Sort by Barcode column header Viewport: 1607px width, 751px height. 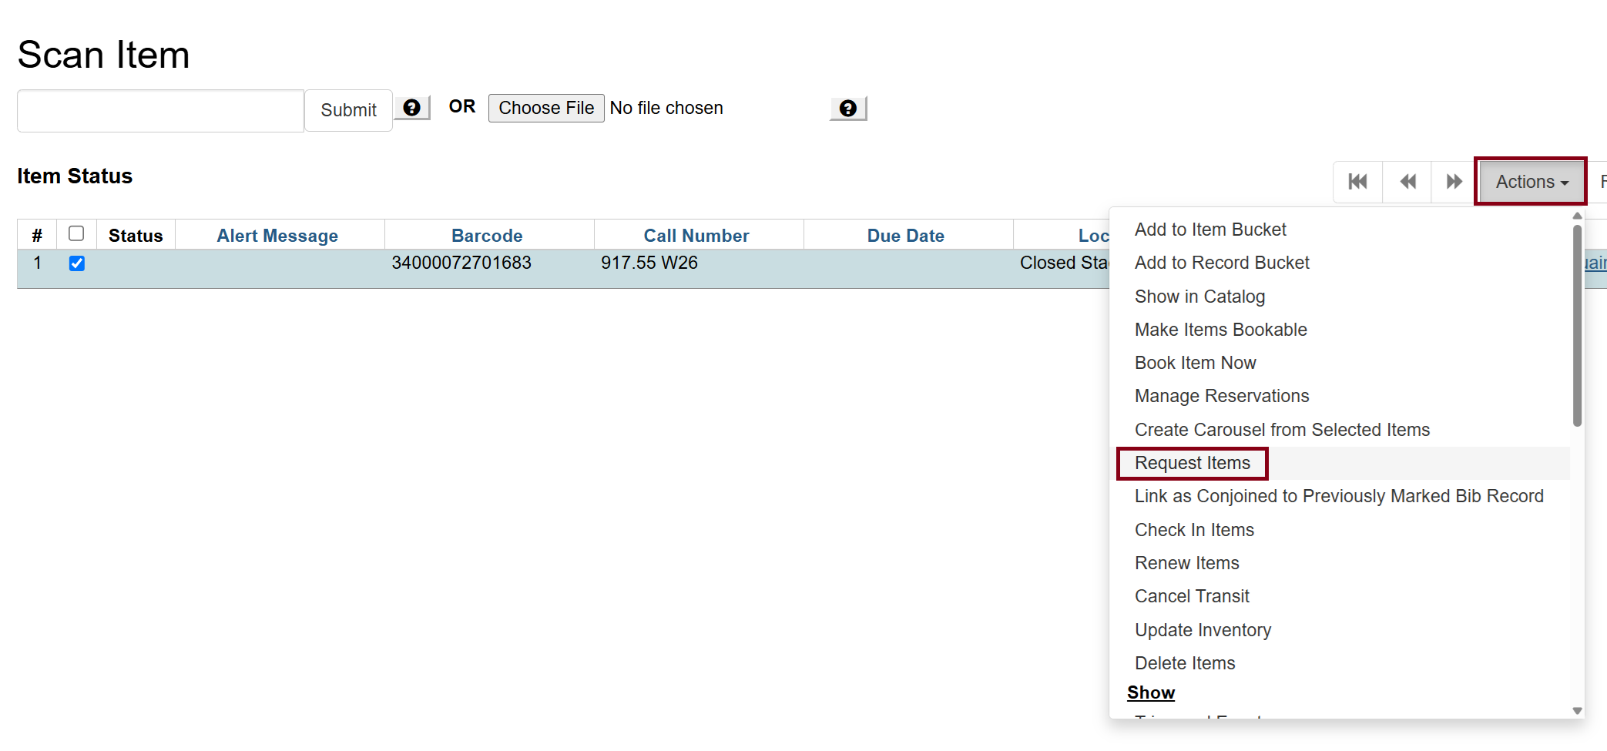[487, 236]
